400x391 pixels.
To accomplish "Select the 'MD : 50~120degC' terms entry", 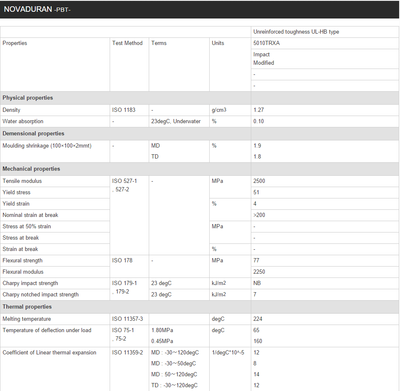I will coord(174,375).
